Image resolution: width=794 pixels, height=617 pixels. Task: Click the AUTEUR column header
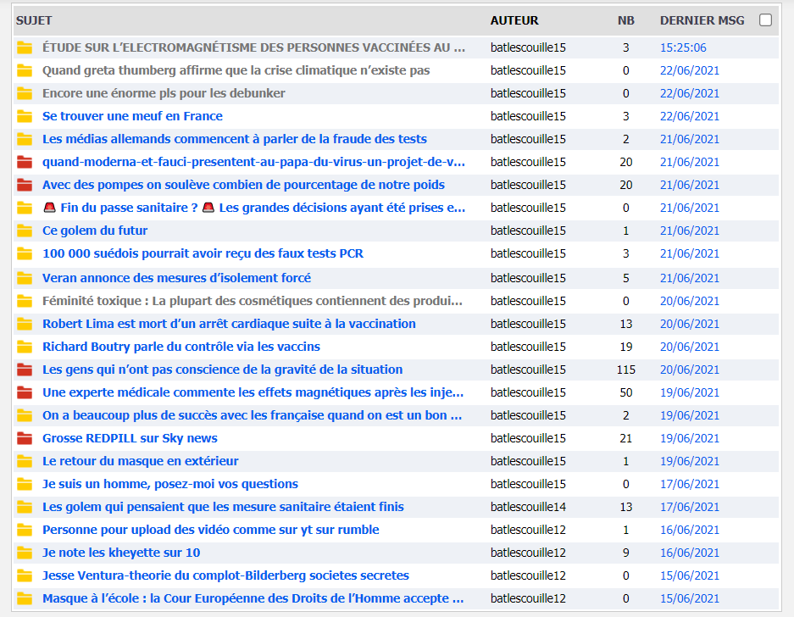point(514,20)
